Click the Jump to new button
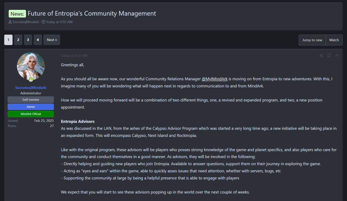347x201 pixels. click(312, 40)
